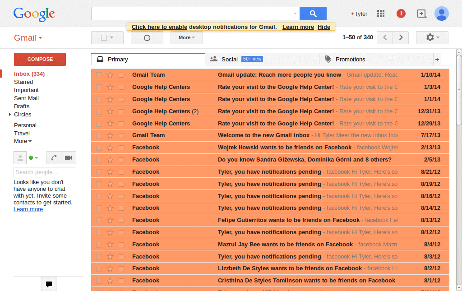Viewport: 462px width, 291px height.
Task: Star the Wojtek Iłowski friend request email
Action: tap(110, 148)
